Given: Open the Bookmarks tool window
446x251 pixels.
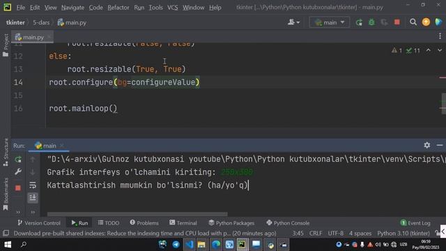Looking at the screenshot, I should click(x=6, y=195).
